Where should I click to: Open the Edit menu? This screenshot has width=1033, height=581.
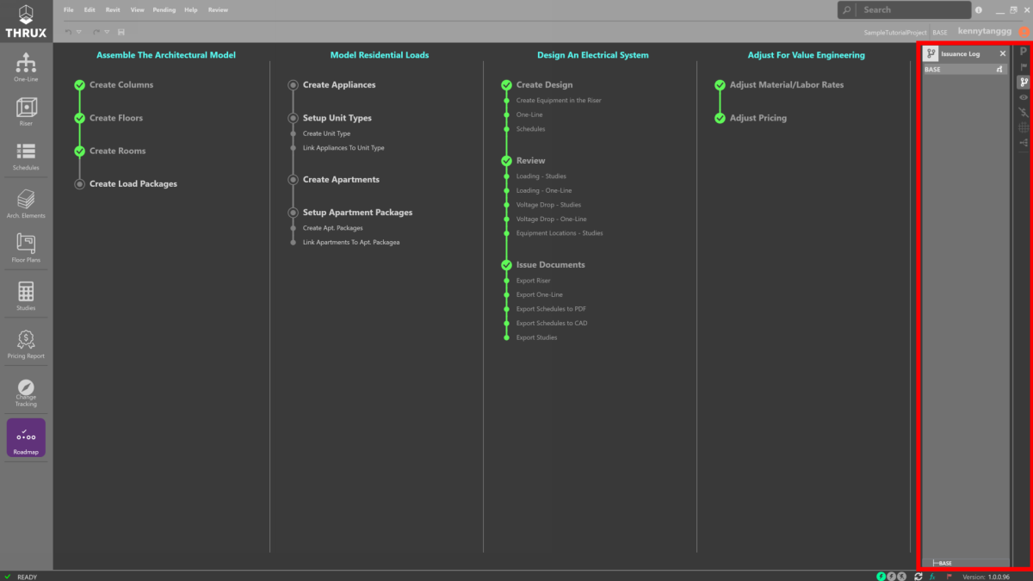point(90,9)
